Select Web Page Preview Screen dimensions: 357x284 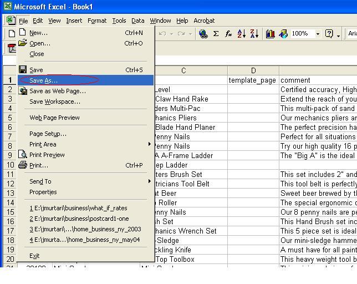click(x=86, y=118)
